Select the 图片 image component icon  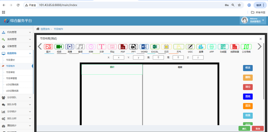click(x=48, y=47)
